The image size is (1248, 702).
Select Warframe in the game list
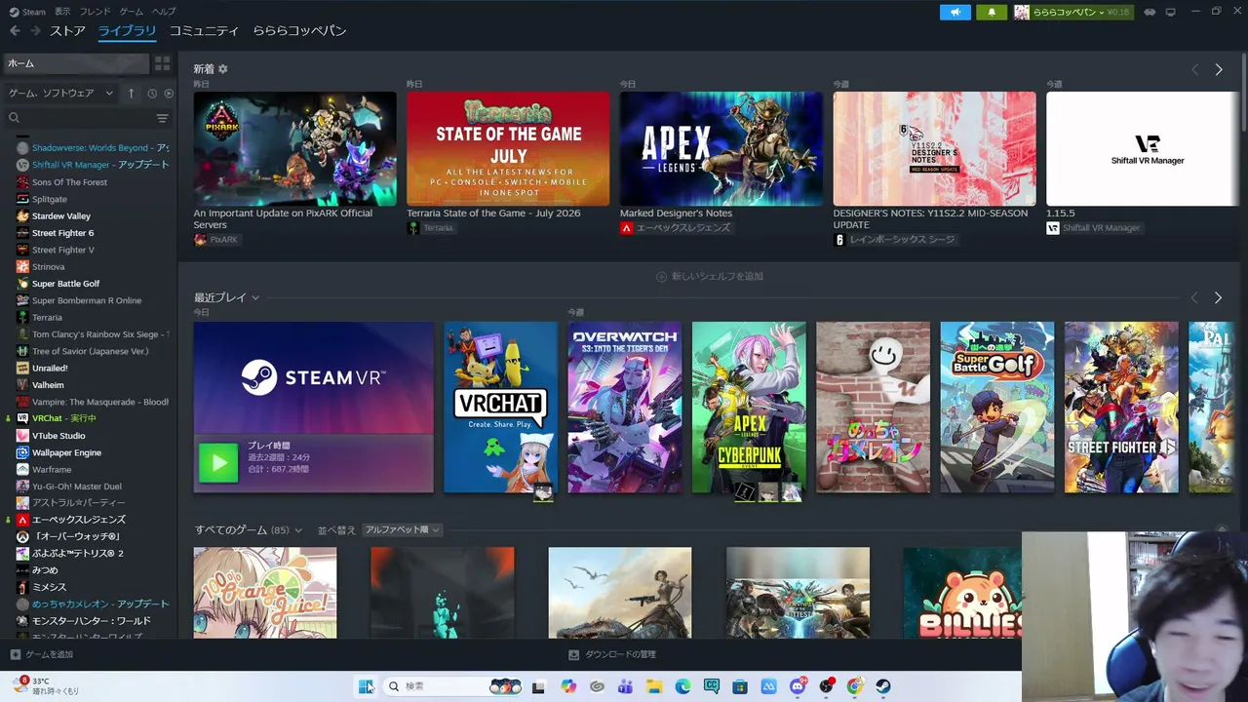coord(52,470)
